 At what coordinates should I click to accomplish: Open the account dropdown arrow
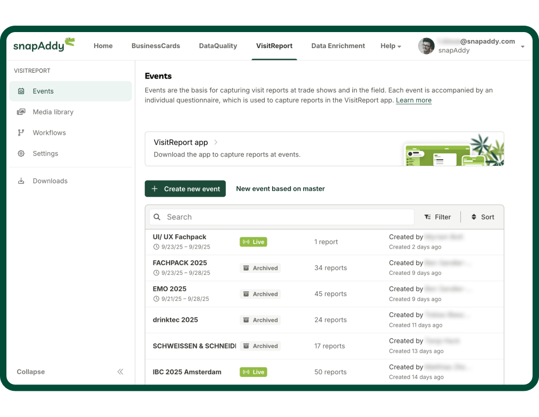(522, 47)
